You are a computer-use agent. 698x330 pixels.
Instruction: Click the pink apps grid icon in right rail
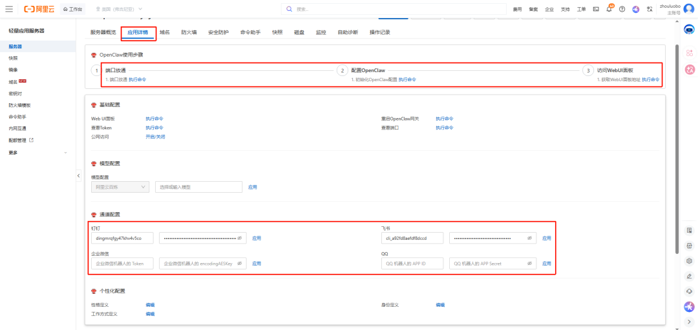[690, 53]
